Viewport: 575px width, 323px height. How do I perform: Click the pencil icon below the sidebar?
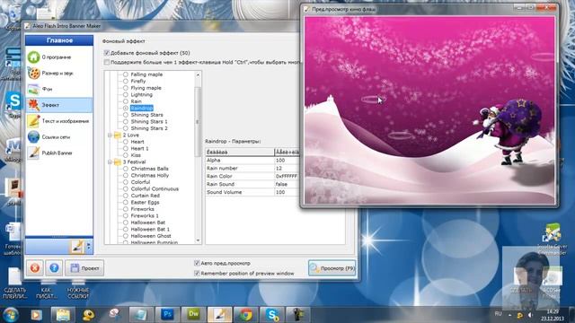(77, 247)
